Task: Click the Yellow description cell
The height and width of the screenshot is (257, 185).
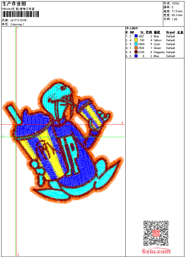Action: point(158,40)
